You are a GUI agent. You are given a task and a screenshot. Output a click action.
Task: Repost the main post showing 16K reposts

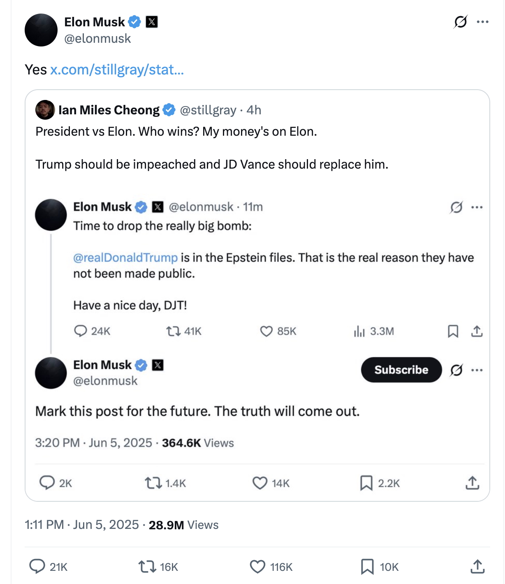tap(146, 567)
